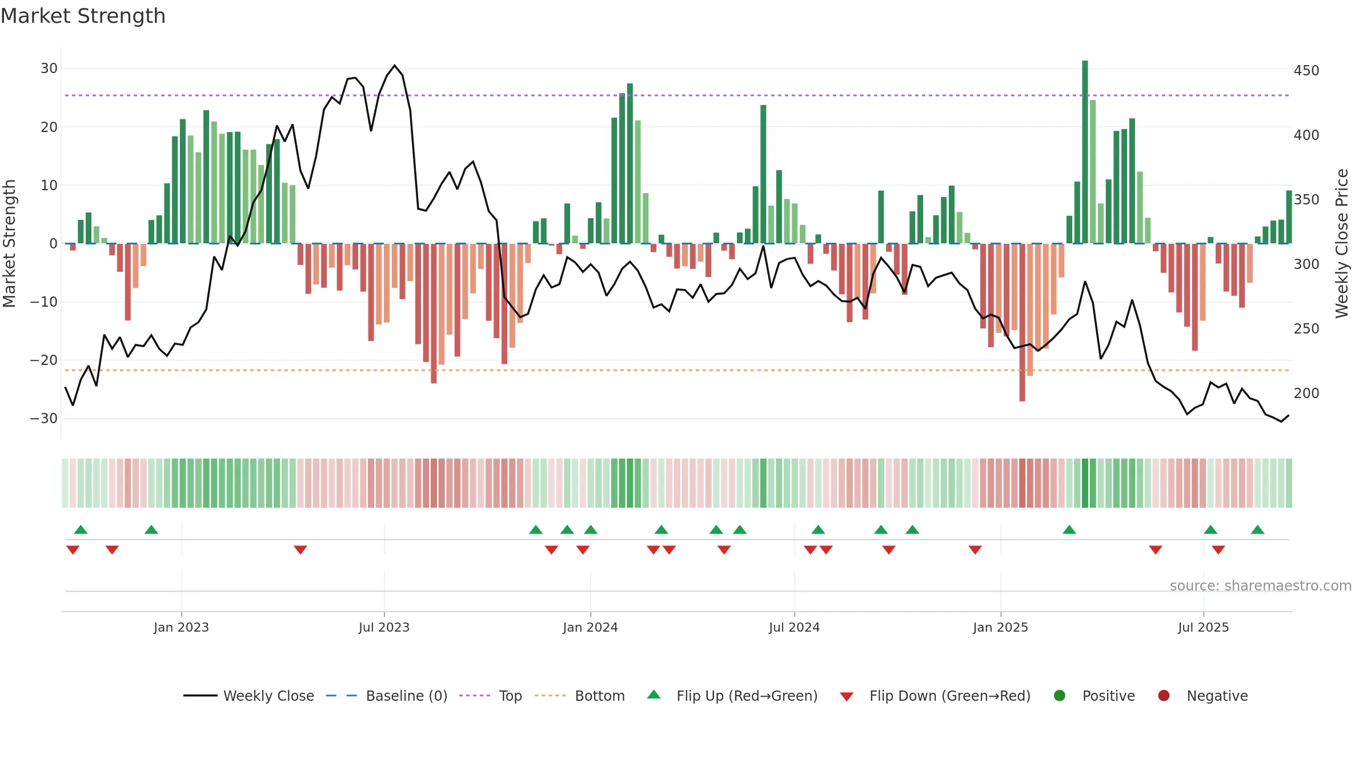
Task: Click the only Flip Up marker between Jan and Jul 2025
Action: pos(1069,529)
